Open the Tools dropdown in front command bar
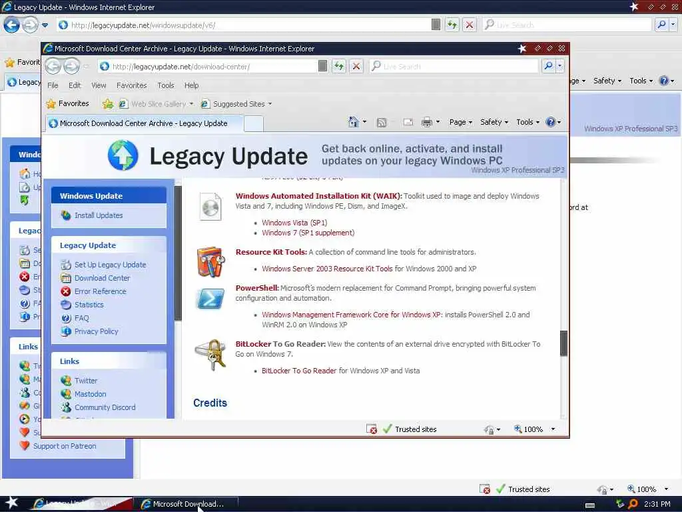This screenshot has height=512, width=682. tap(527, 123)
